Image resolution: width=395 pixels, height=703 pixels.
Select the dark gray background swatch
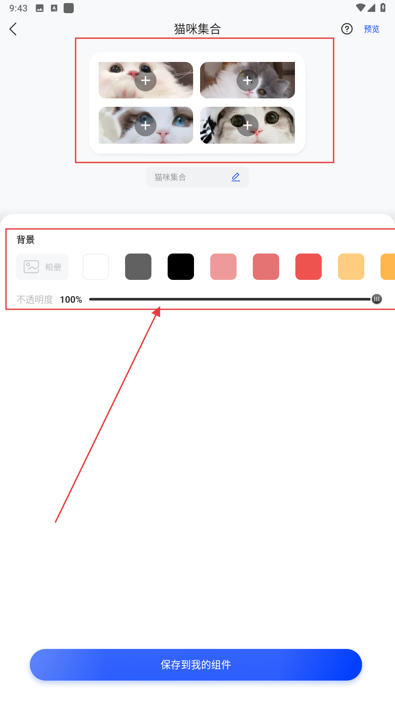[138, 267]
